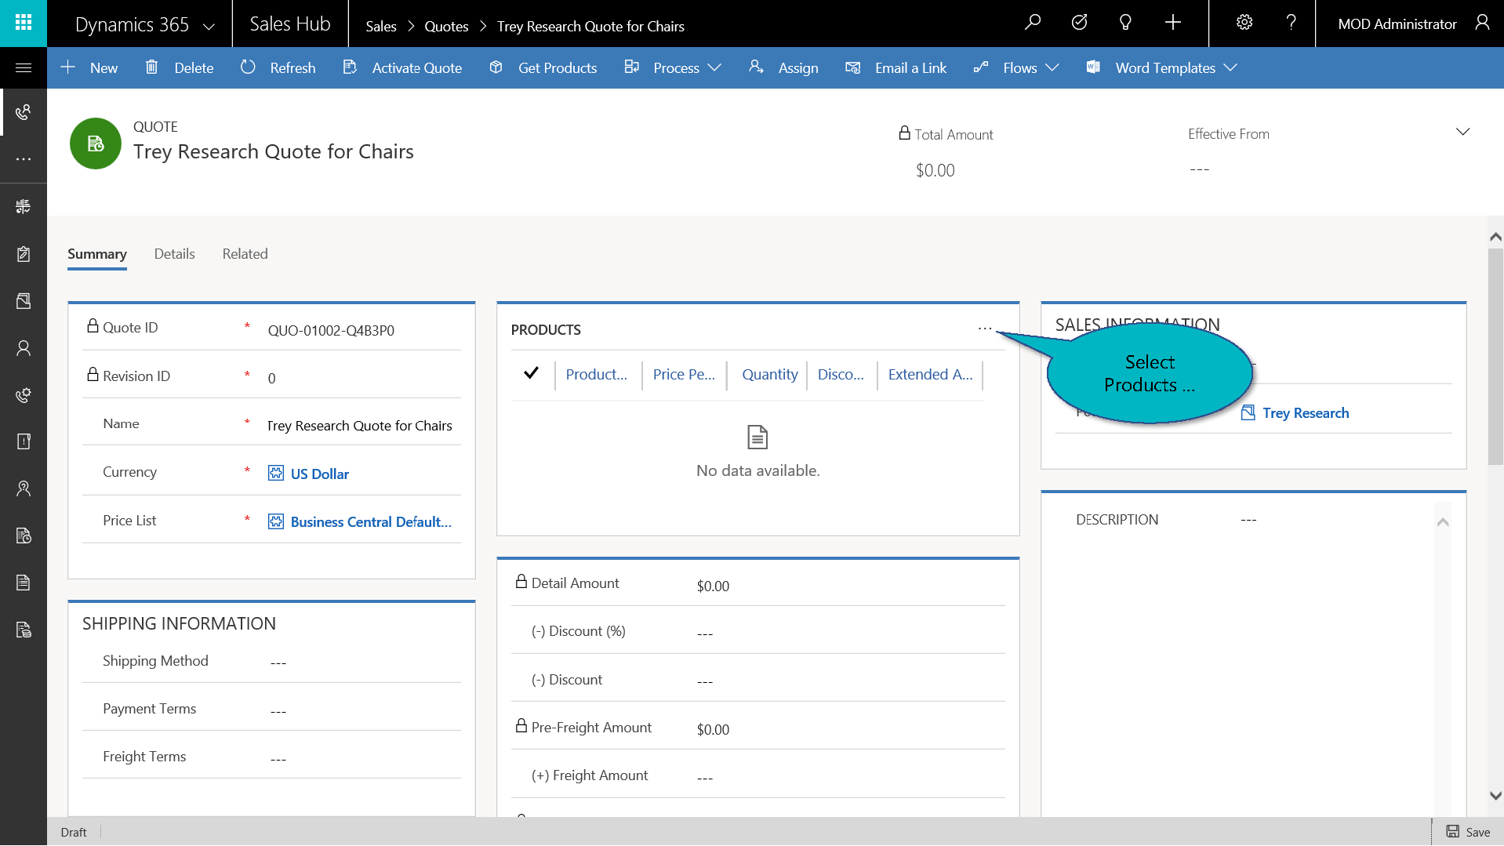Open the task flow checkmark icon
The height and width of the screenshot is (846, 1504).
tap(1079, 23)
